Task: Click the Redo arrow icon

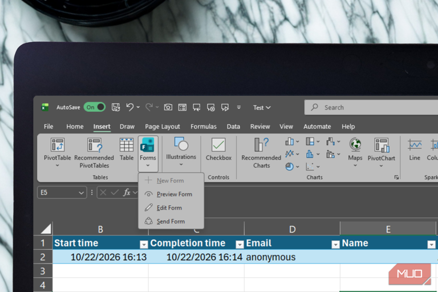Action: pos(149,107)
